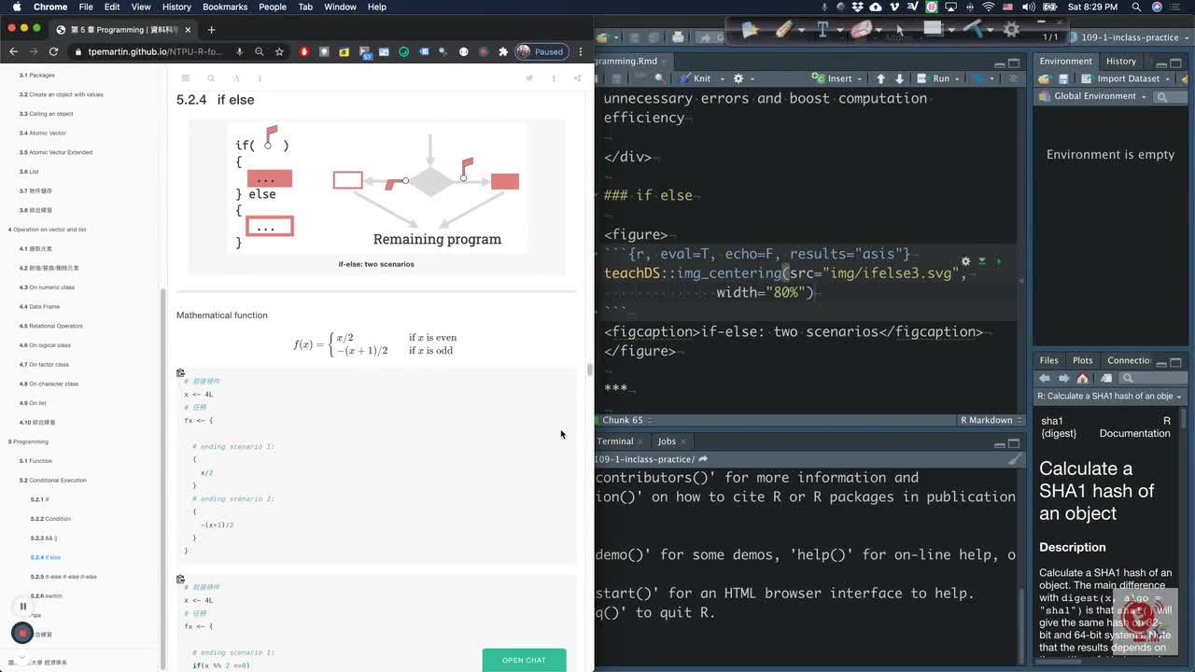Run current chunk with green play icon
The width and height of the screenshot is (1195, 672).
tap(998, 261)
